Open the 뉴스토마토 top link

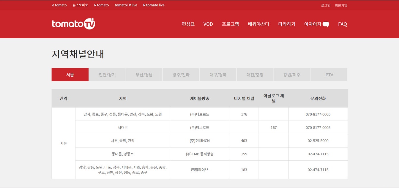80,5
